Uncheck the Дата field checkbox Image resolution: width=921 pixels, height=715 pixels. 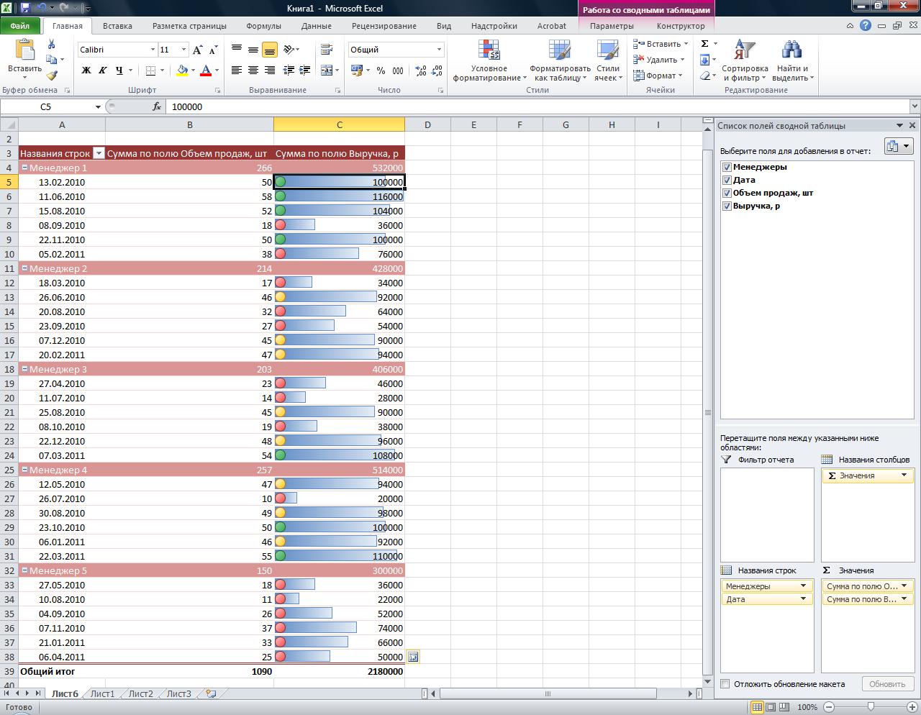[x=727, y=180]
